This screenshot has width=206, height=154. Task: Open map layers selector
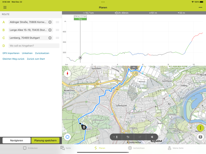[200, 137]
